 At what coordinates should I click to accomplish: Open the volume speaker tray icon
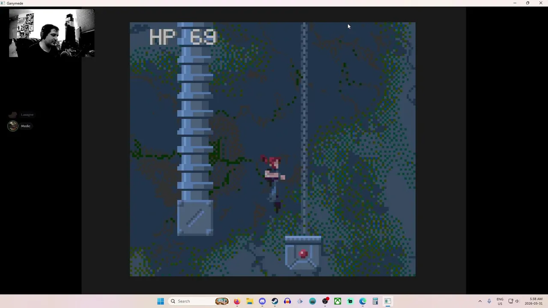517,301
